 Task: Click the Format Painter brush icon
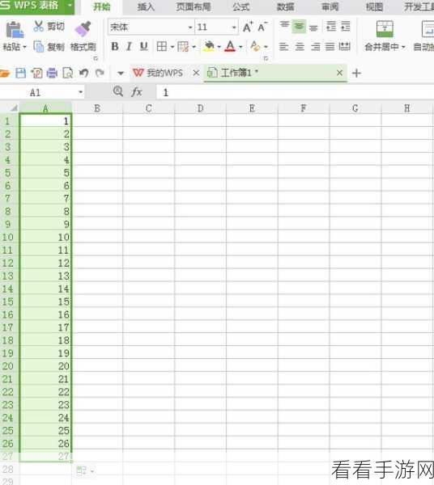click(83, 29)
